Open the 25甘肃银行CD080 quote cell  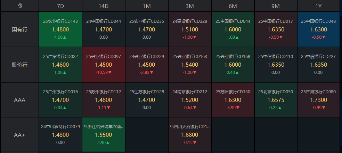[319, 100]
